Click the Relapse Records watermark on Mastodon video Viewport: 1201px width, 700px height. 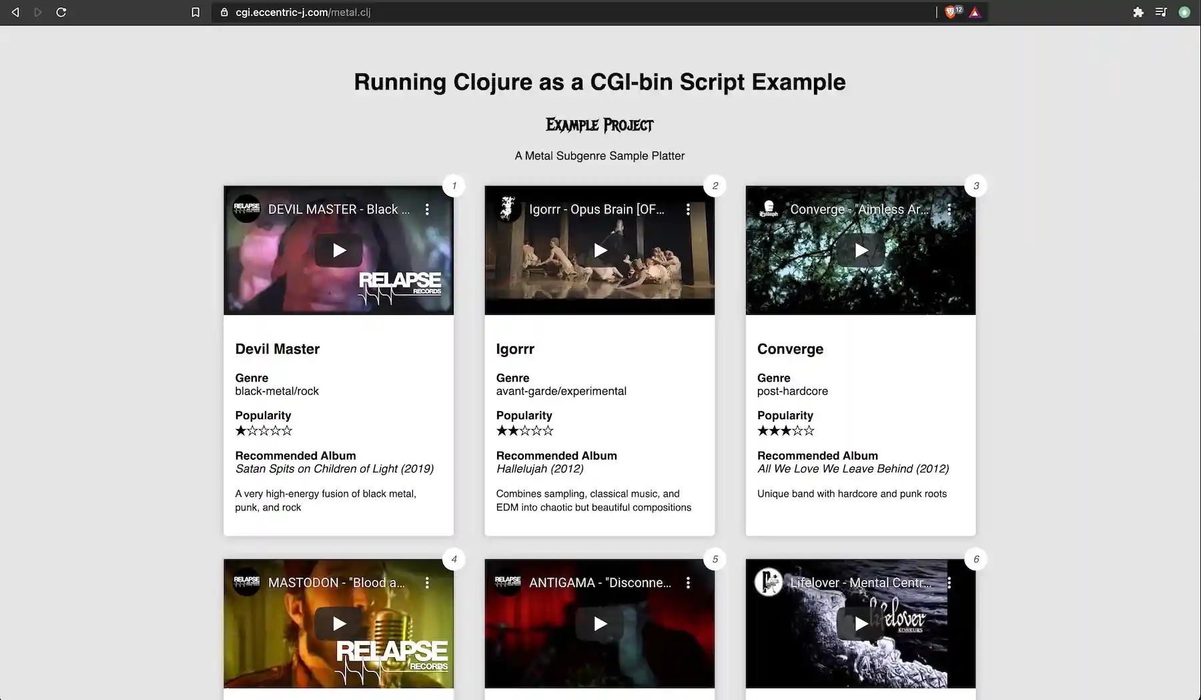click(392, 661)
